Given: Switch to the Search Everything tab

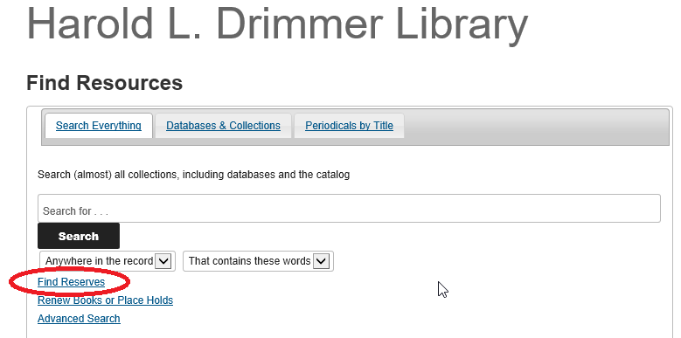Looking at the screenshot, I should tap(99, 126).
